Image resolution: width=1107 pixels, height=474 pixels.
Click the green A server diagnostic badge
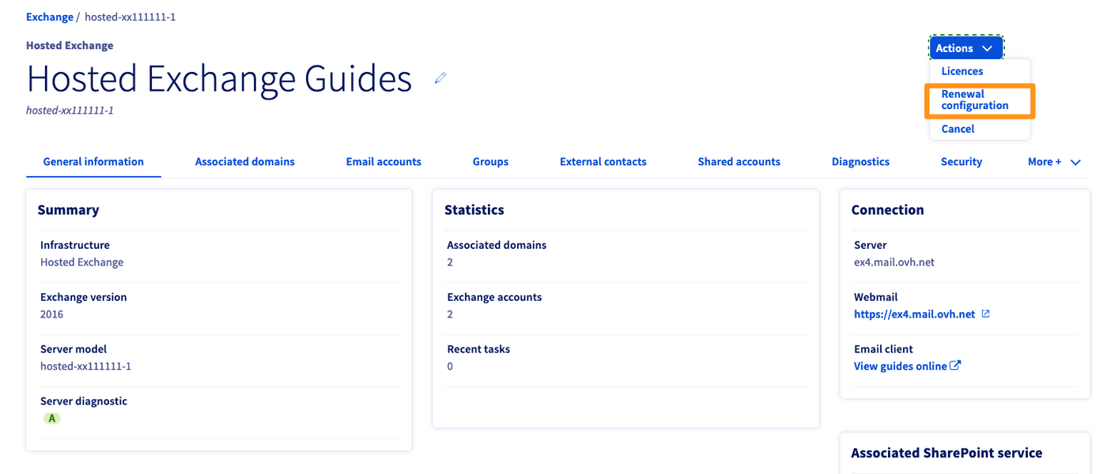pyautogui.click(x=52, y=418)
